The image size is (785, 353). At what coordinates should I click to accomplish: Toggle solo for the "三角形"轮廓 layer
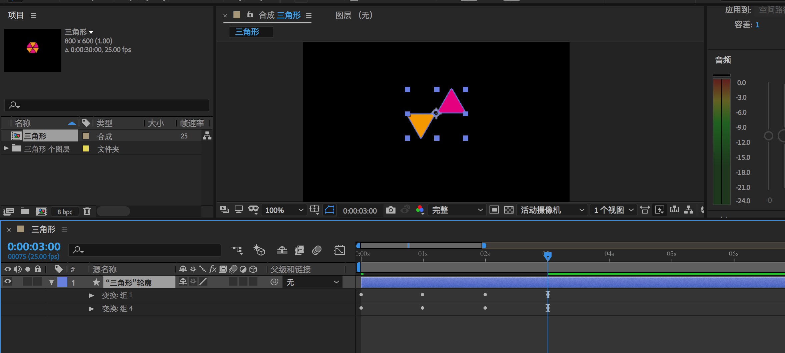(28, 282)
